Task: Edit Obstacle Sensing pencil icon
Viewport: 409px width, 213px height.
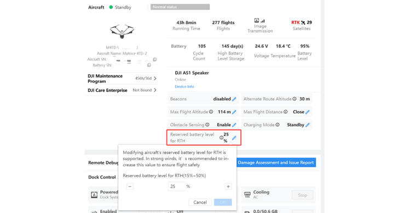Action: [234, 125]
